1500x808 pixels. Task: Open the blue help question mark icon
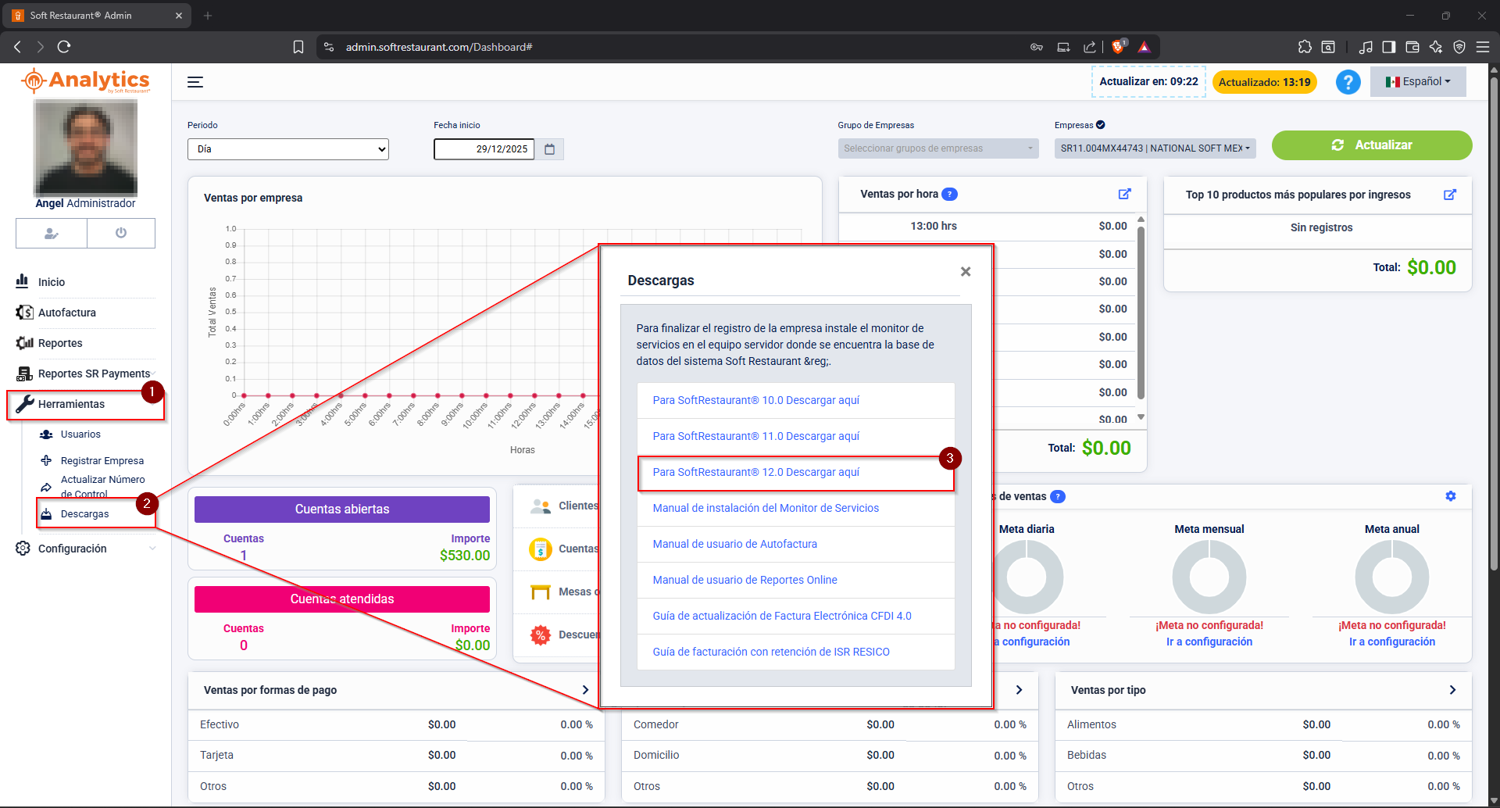[1348, 82]
